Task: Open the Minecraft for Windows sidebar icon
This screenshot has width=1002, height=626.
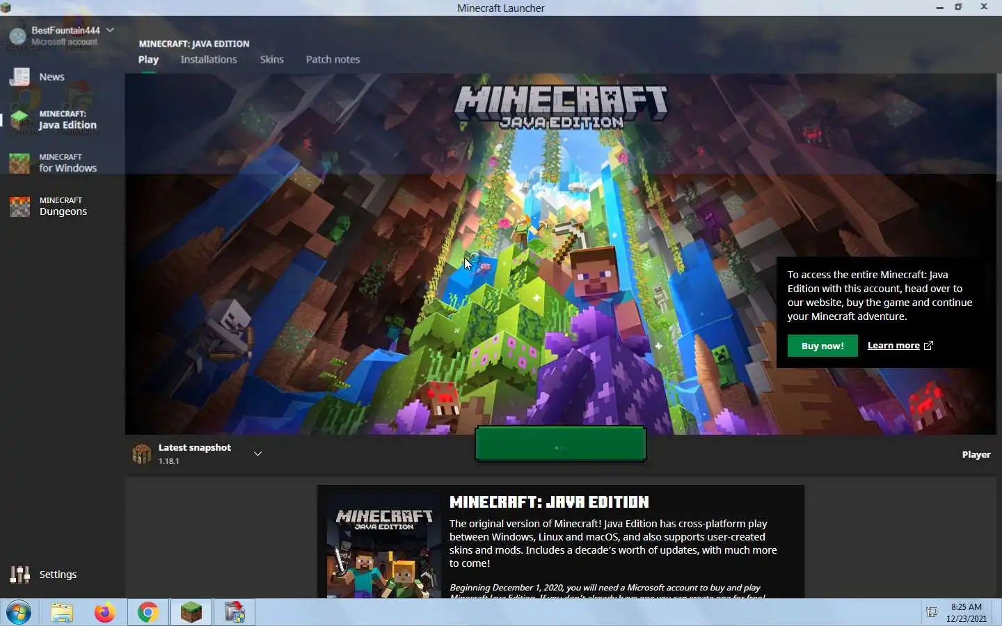Action: 19,163
